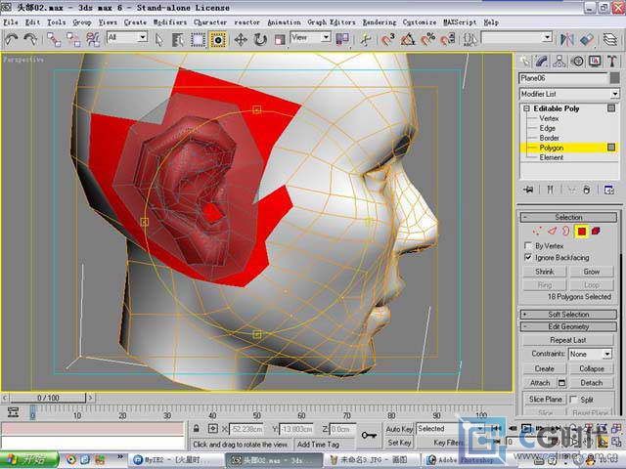Toggle the Percent Snap icon
Viewport: 626px width, 469px height.
(x=428, y=39)
